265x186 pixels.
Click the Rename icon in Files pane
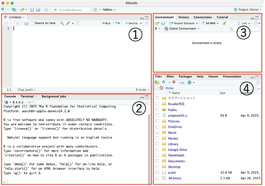point(182,82)
